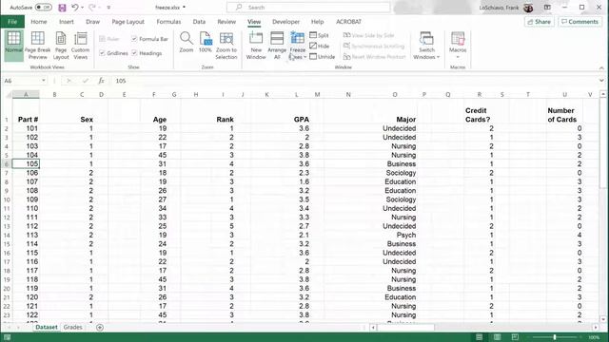Click View Side by Side
Image resolution: width=609 pixels, height=342 pixels.
pos(368,35)
